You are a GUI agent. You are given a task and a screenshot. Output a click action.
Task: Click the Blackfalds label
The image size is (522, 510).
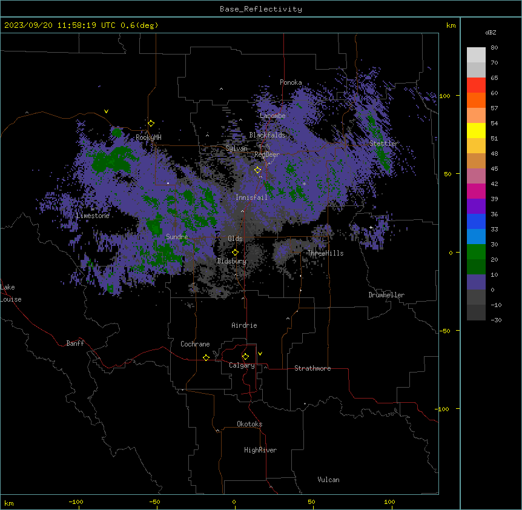pos(267,135)
